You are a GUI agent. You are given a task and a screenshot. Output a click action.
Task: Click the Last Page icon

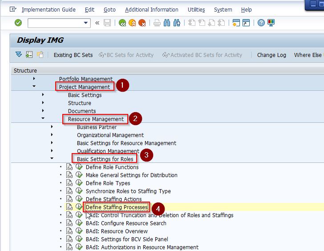222,23
